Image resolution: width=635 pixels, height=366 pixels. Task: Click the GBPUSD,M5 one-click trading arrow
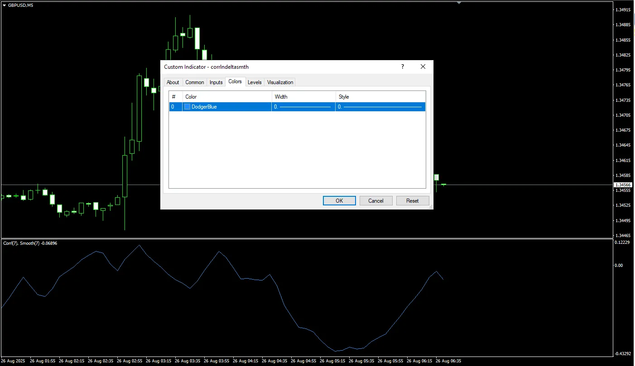[x=4, y=5]
